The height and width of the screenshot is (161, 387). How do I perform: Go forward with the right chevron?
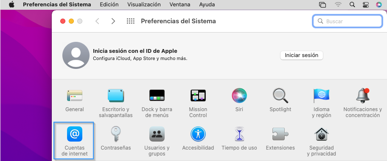(x=113, y=21)
